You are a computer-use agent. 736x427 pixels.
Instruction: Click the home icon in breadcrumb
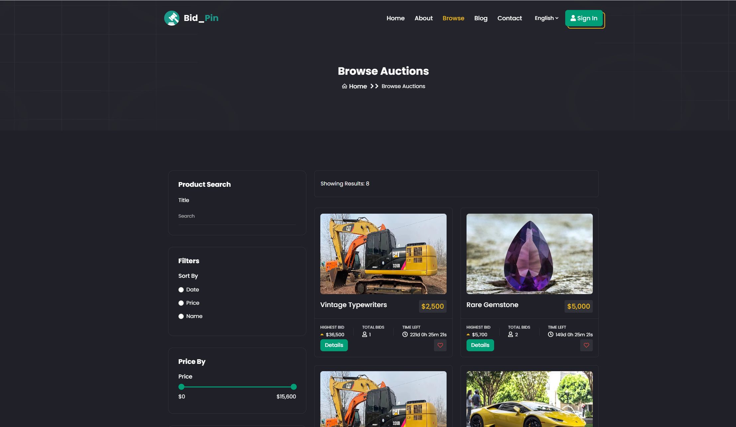[345, 86]
